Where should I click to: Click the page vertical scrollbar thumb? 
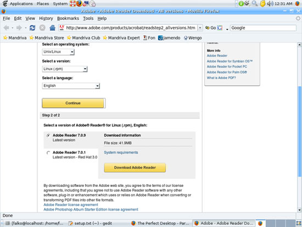[x=299, y=131]
